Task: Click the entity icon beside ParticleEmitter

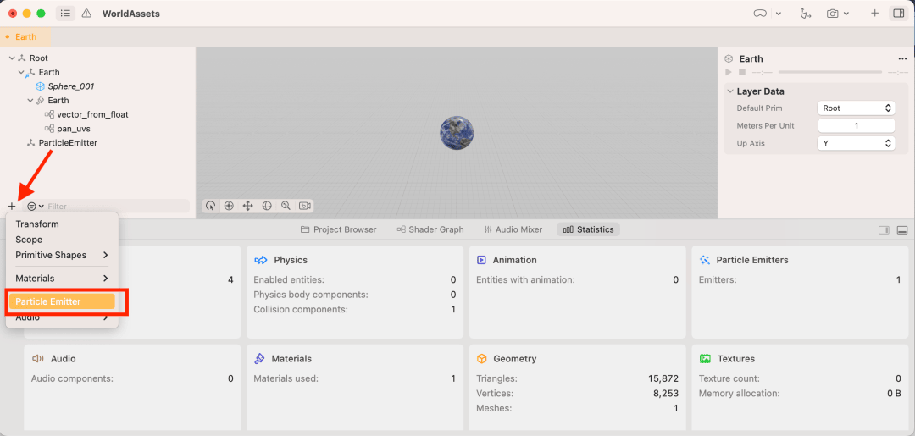Action: (31, 142)
